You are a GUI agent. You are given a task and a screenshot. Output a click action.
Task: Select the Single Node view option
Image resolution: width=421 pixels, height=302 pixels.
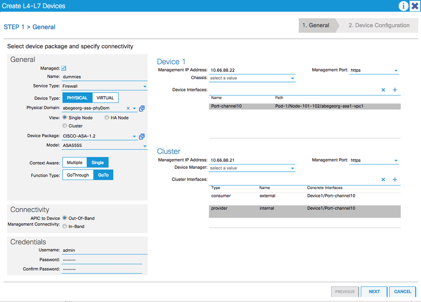(65, 117)
